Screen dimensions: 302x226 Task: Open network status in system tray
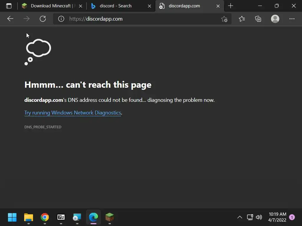click(x=250, y=217)
